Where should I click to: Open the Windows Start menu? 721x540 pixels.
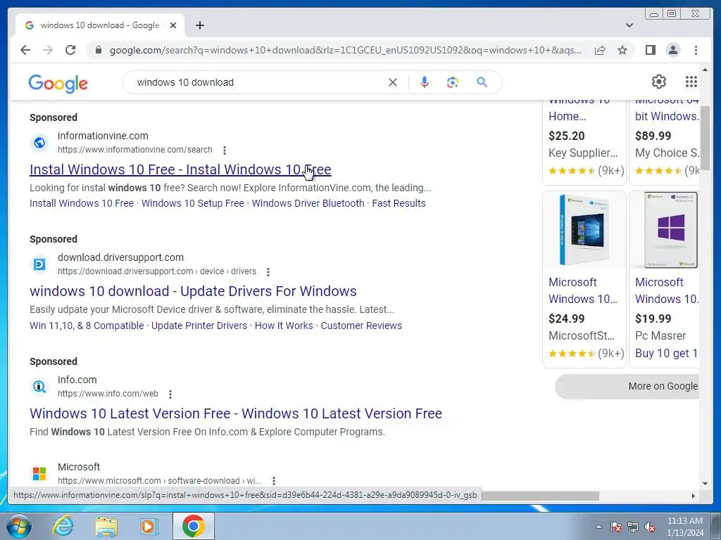tap(18, 526)
